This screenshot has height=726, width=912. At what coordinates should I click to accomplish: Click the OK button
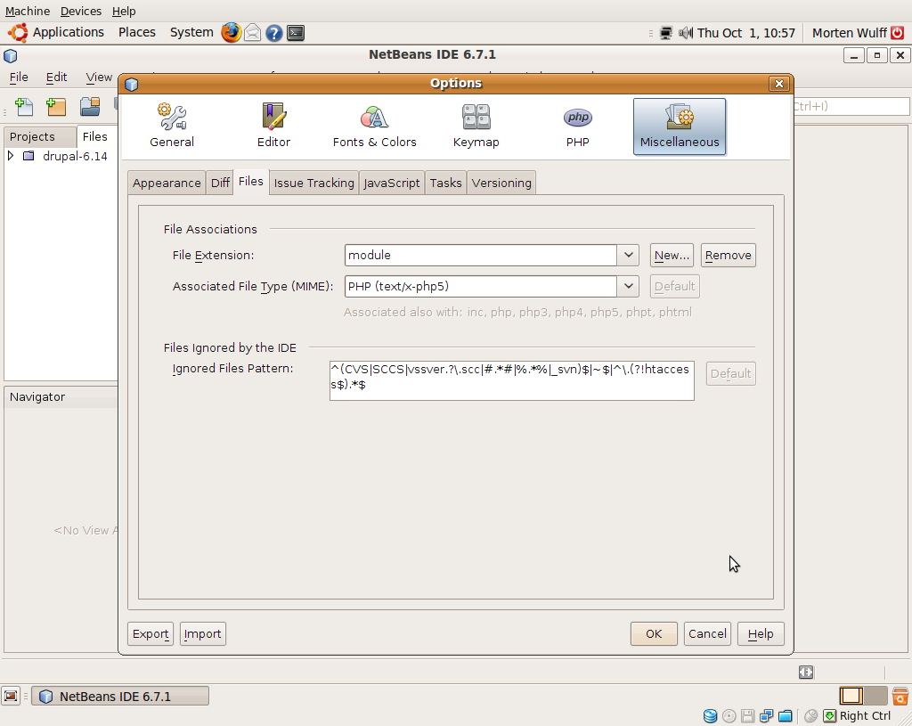pyautogui.click(x=654, y=633)
